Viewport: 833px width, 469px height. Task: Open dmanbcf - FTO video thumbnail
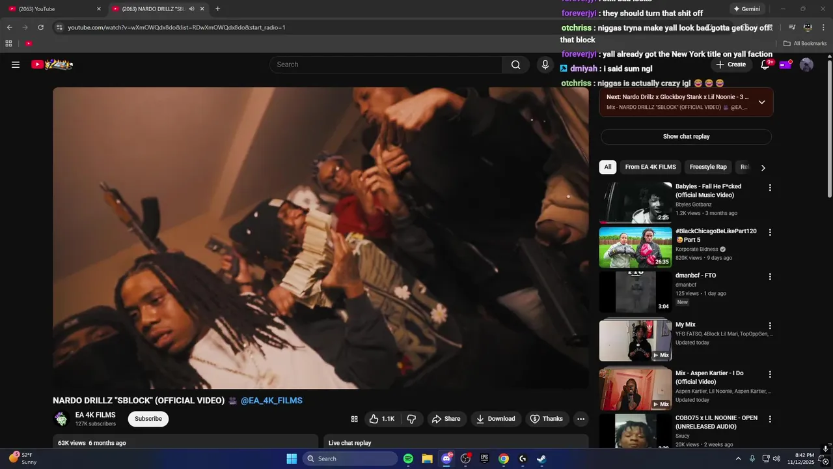coord(636,292)
